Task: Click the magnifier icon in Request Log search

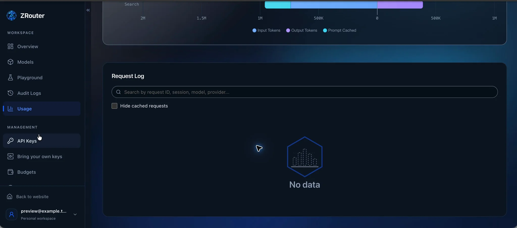Action: click(x=118, y=92)
